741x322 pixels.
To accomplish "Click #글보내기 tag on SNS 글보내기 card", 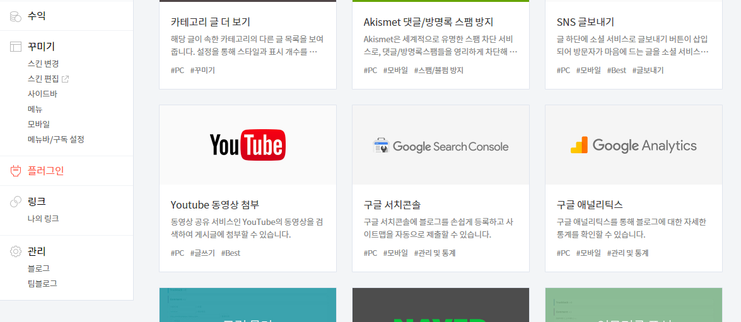I will tap(648, 71).
